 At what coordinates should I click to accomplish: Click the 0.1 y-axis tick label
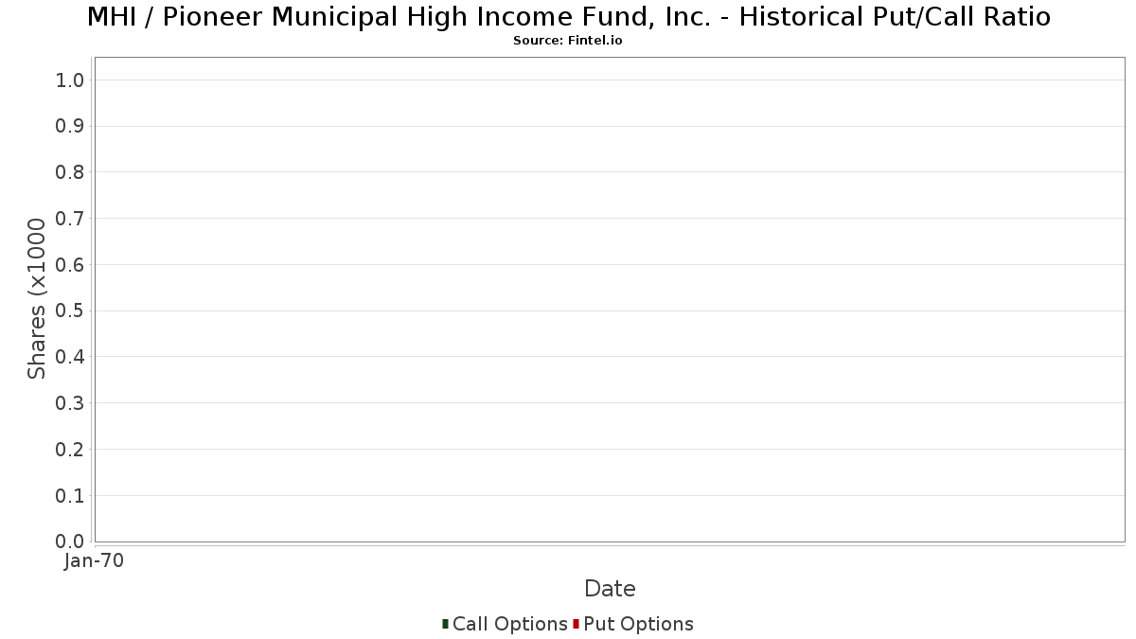click(x=70, y=496)
